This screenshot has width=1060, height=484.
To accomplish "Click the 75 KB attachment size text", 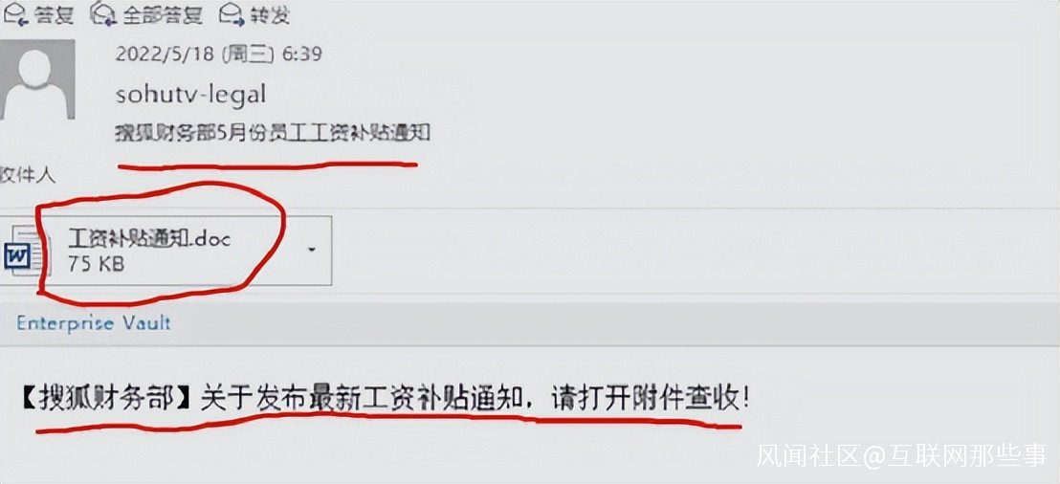I will coord(96,264).
